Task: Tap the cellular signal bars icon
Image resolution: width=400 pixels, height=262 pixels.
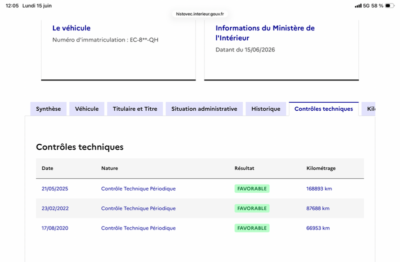Action: point(358,5)
